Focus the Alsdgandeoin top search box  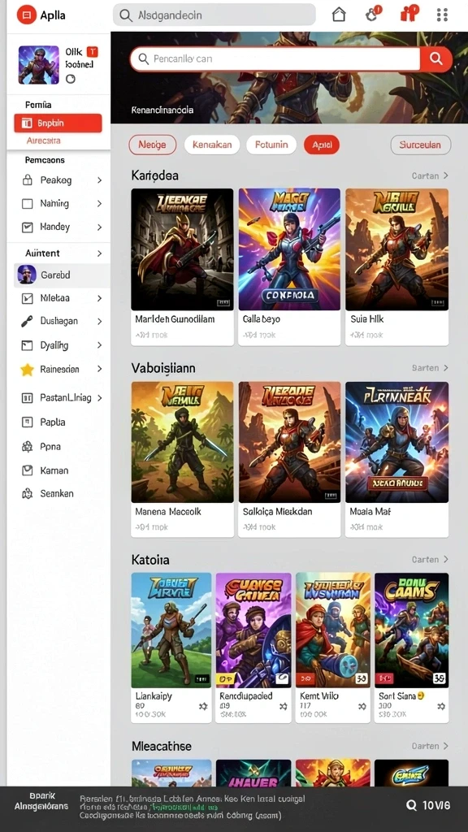coord(214,15)
